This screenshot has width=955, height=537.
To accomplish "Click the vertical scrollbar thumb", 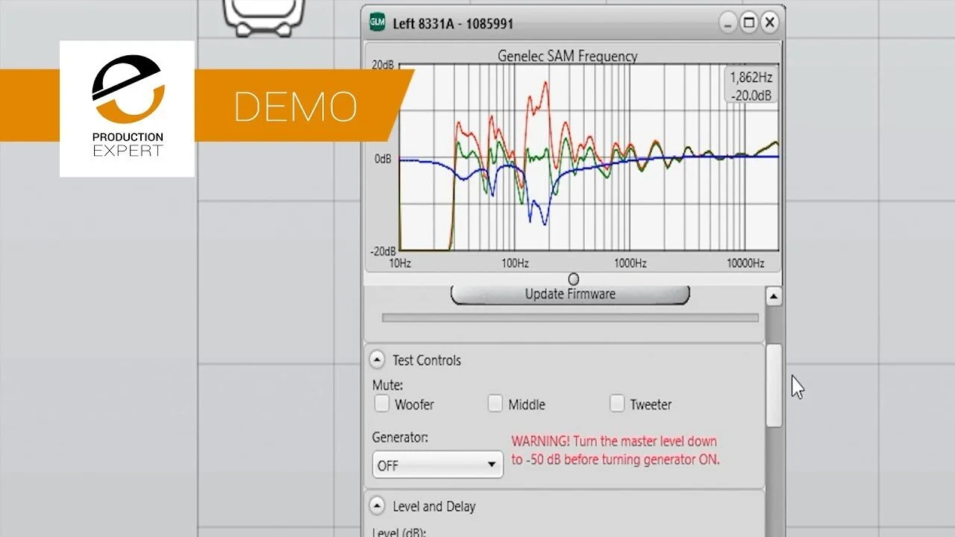I will [x=774, y=385].
